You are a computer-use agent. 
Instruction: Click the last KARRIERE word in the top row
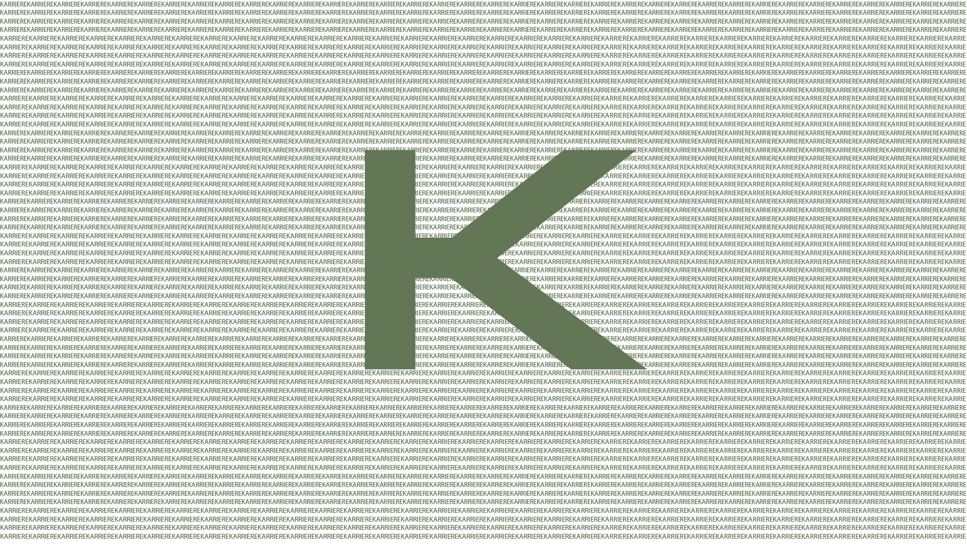pyautogui.click(x=952, y=4)
